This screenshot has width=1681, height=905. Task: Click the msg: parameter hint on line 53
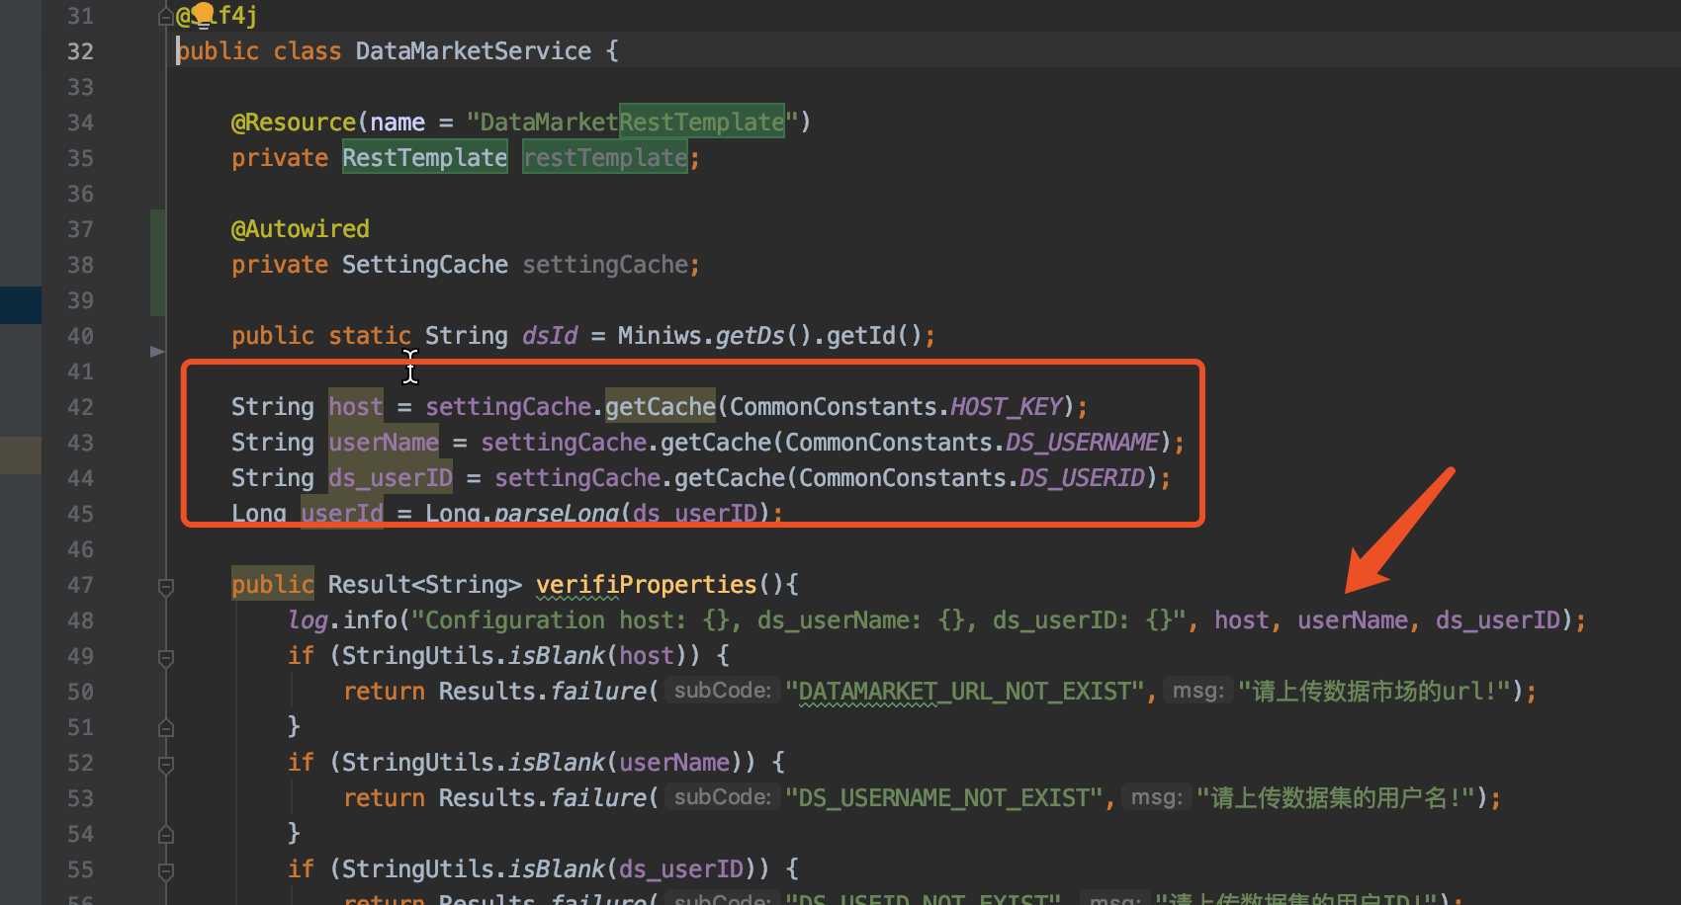[1156, 798]
